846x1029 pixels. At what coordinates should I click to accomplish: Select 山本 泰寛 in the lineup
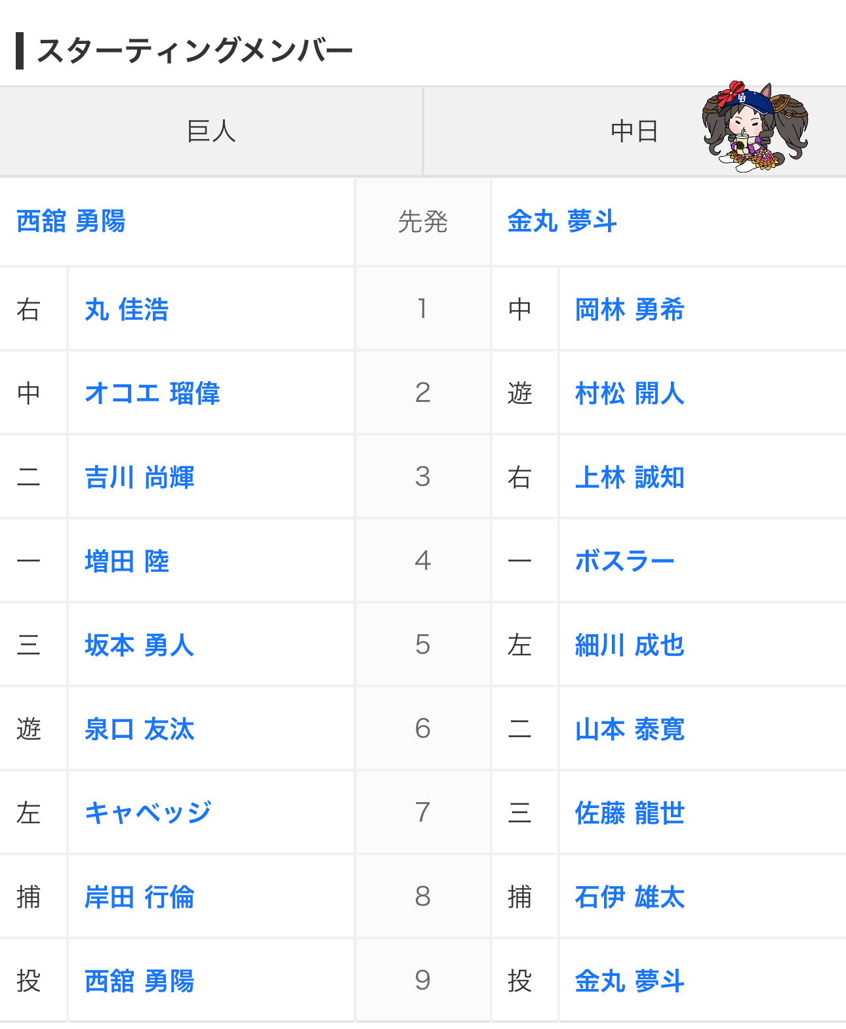[x=630, y=729]
